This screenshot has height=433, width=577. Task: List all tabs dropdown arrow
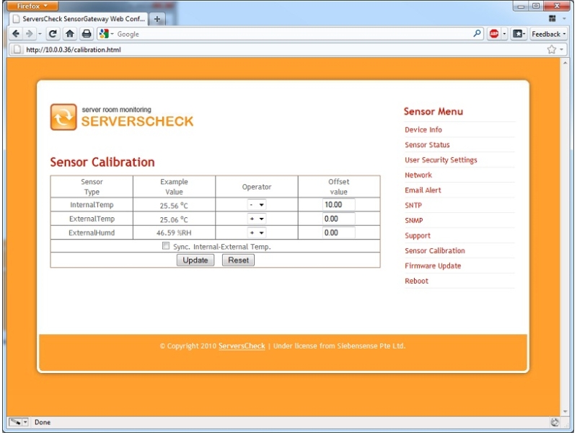[x=564, y=19]
